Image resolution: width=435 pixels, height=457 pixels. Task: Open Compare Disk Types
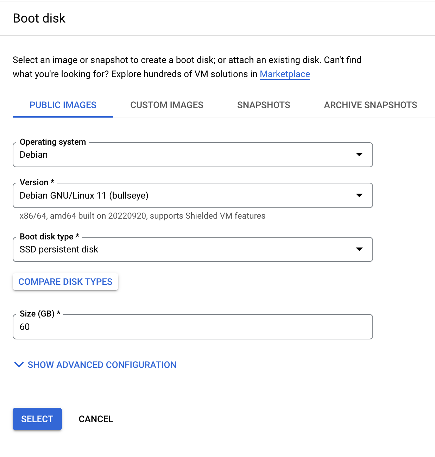(65, 282)
